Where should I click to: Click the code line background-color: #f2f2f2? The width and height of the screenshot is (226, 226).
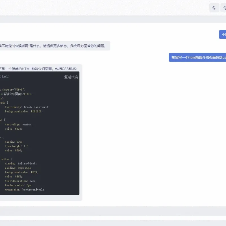pos(24,111)
